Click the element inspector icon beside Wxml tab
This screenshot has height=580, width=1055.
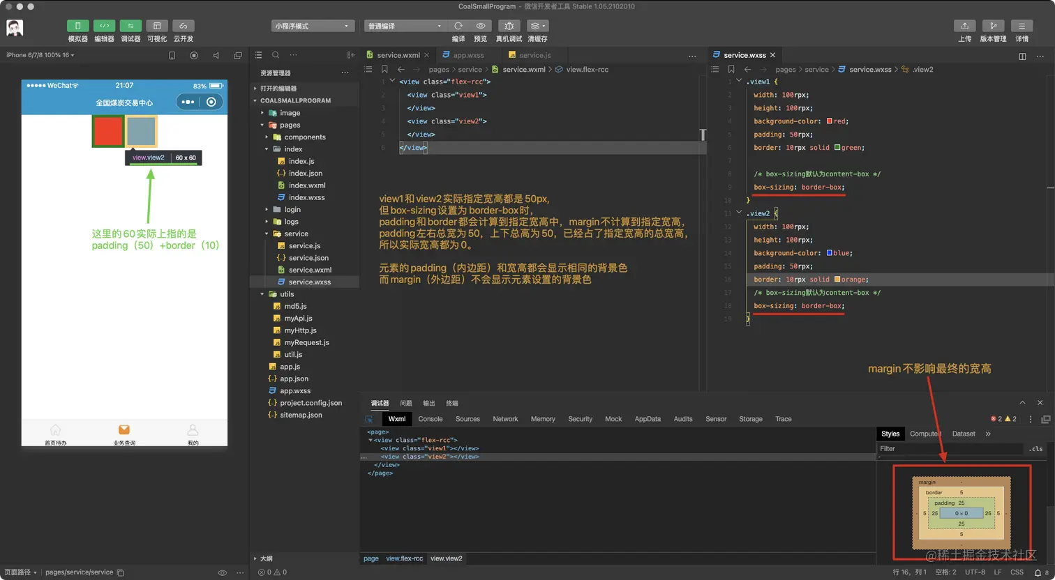click(369, 419)
